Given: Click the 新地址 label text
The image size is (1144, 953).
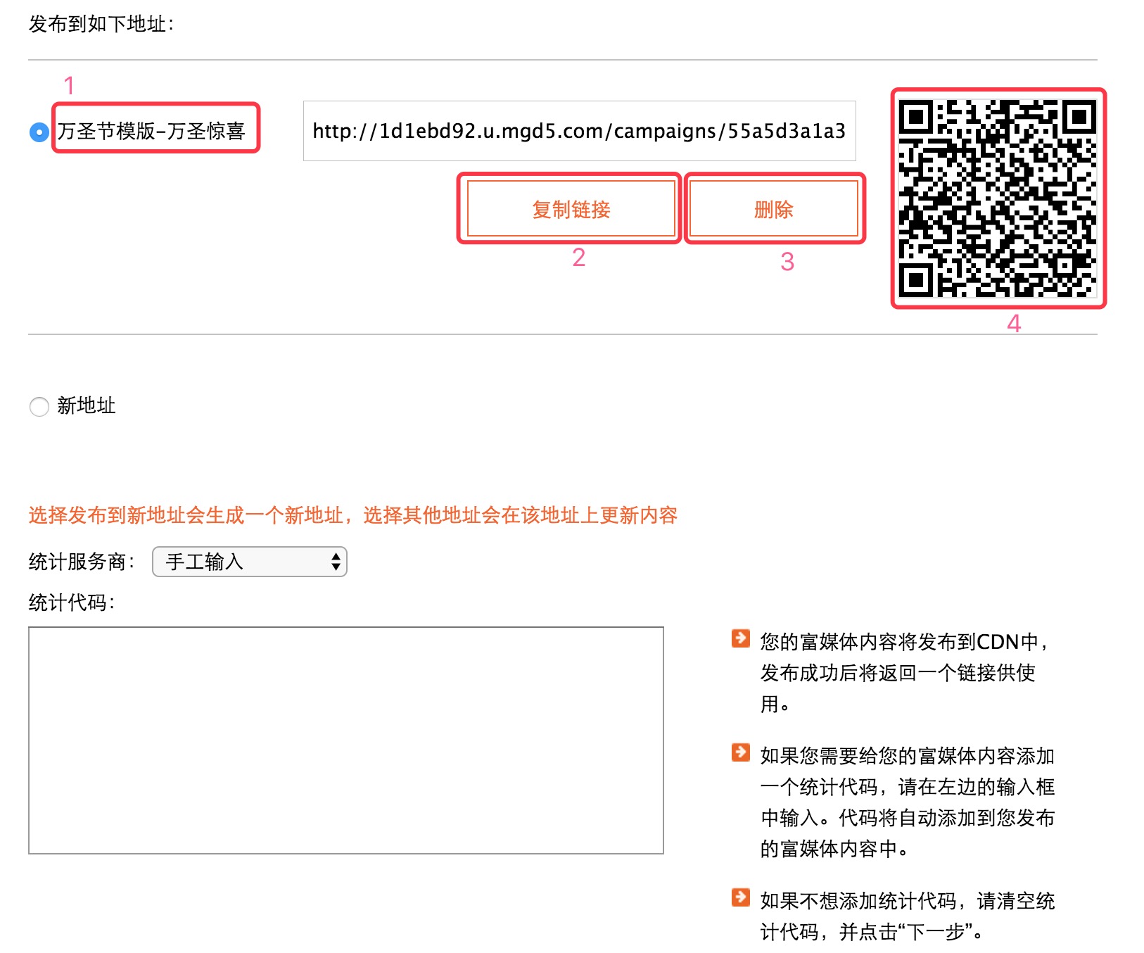Looking at the screenshot, I should 87,405.
